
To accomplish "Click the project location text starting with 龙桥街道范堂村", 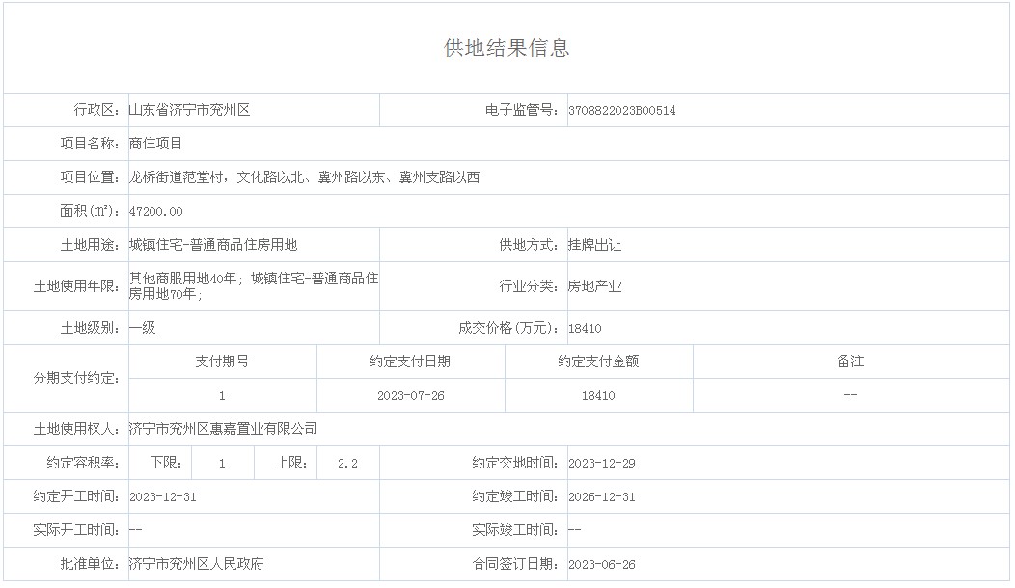I will pos(304,177).
